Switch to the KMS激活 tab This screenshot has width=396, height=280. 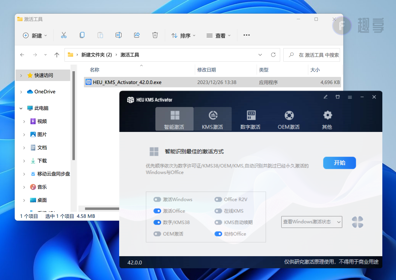coord(213,119)
